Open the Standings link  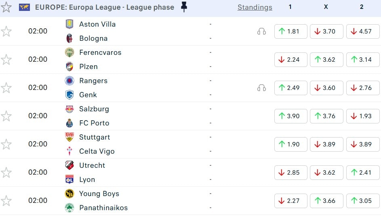pos(255,7)
